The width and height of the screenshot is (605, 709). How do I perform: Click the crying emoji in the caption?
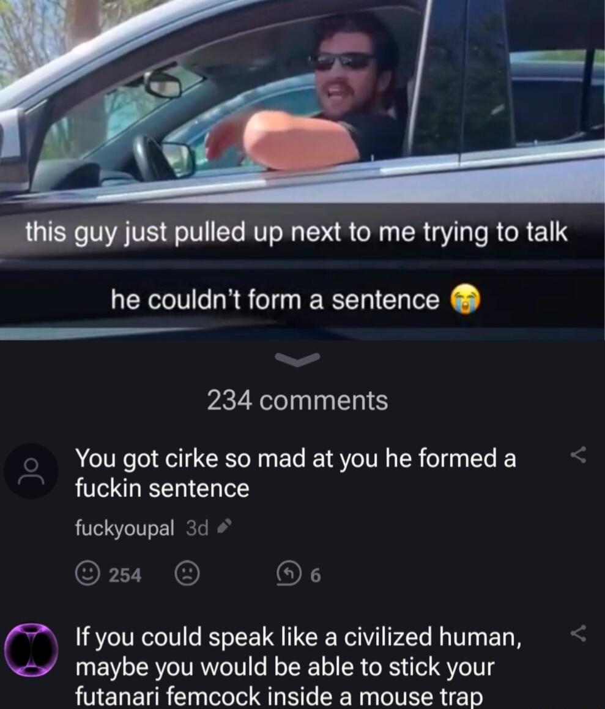click(x=466, y=300)
